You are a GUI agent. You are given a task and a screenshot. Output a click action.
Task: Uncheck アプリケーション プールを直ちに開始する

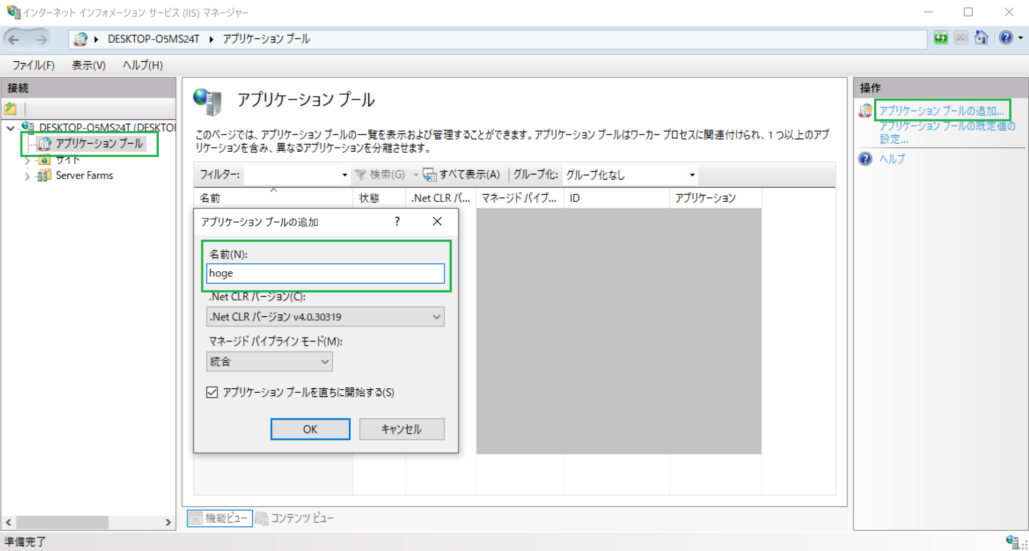[213, 393]
